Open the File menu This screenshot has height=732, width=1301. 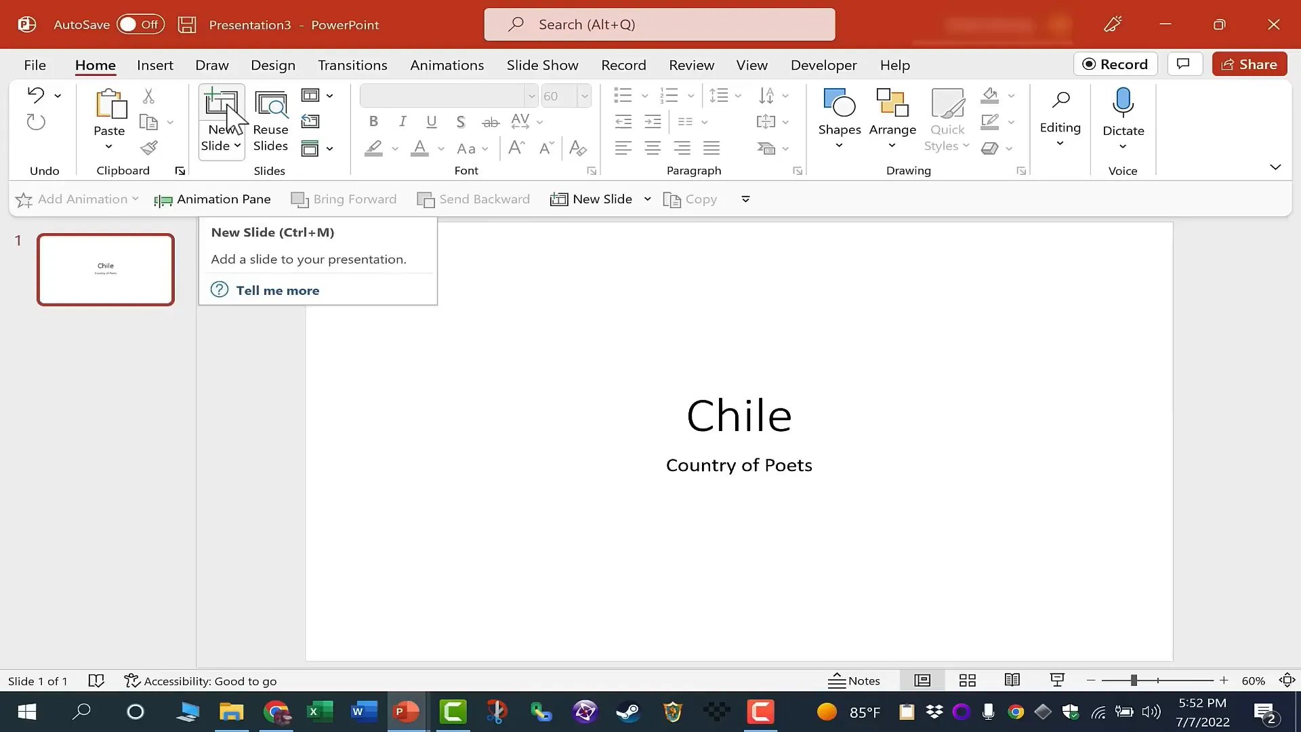coord(35,65)
